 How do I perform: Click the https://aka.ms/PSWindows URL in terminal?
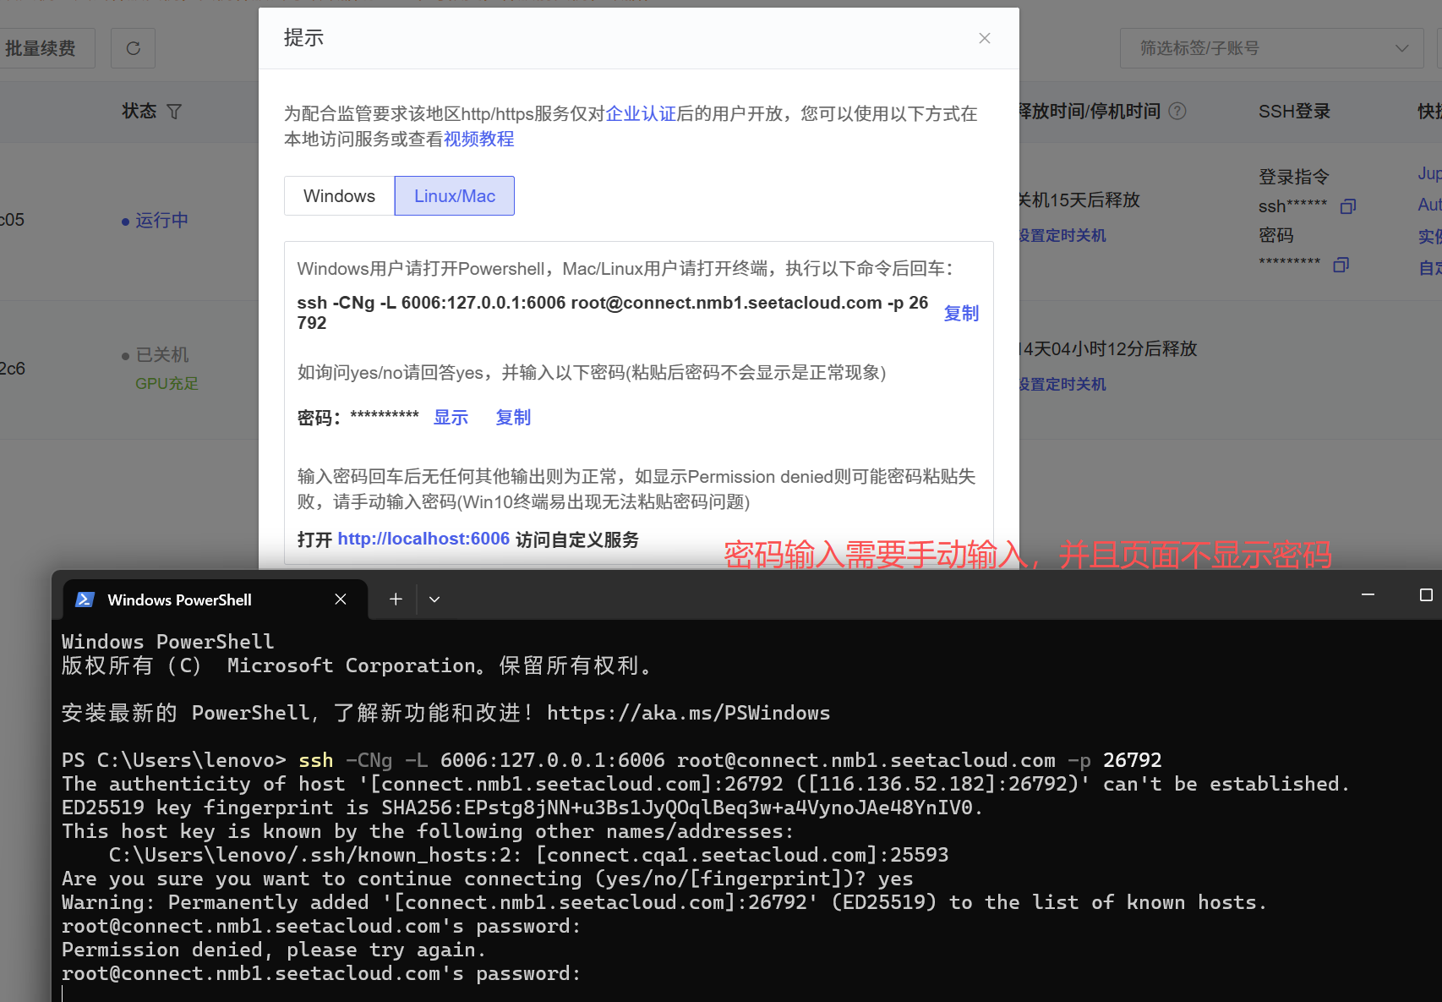[x=688, y=713]
